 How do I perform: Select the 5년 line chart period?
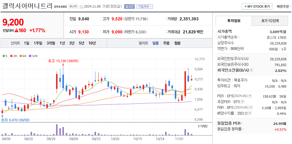point(81,43)
